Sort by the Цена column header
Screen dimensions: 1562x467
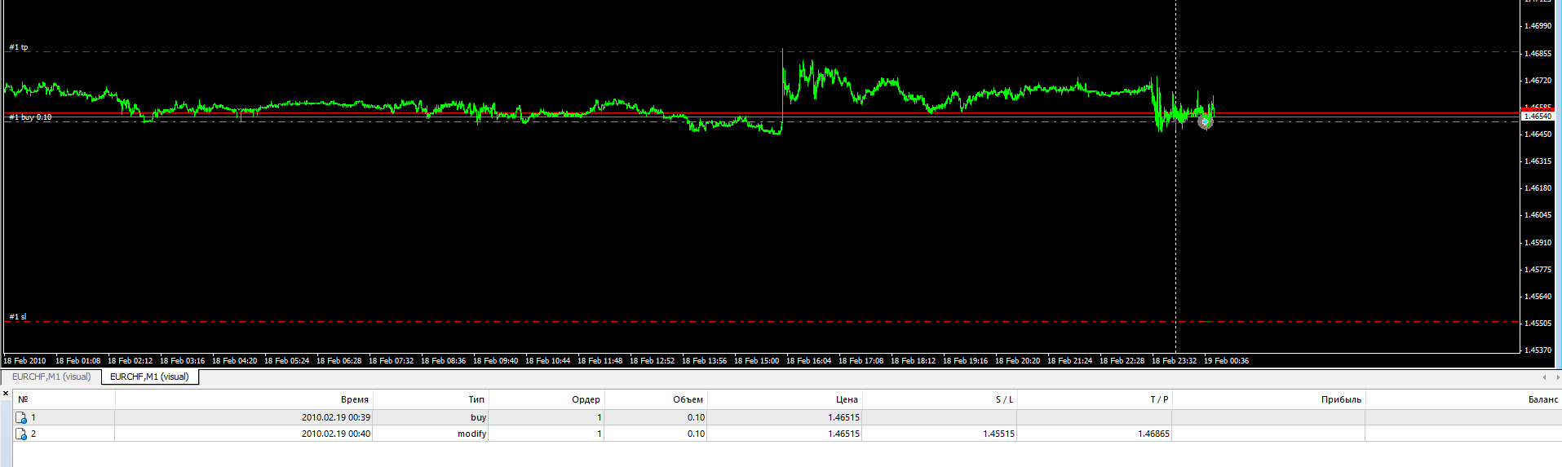pos(785,399)
